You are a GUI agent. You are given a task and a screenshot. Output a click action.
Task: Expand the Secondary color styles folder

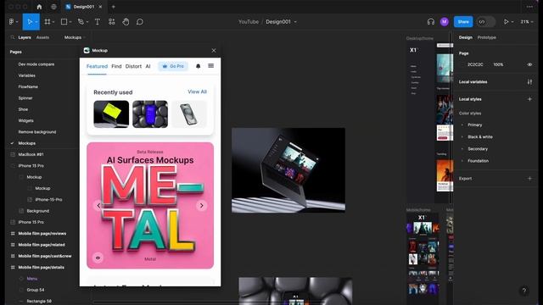click(462, 149)
